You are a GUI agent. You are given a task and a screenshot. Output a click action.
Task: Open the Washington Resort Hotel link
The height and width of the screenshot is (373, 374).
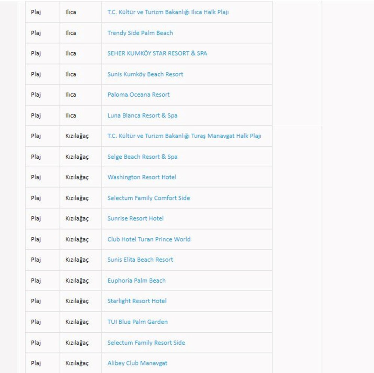click(x=142, y=177)
